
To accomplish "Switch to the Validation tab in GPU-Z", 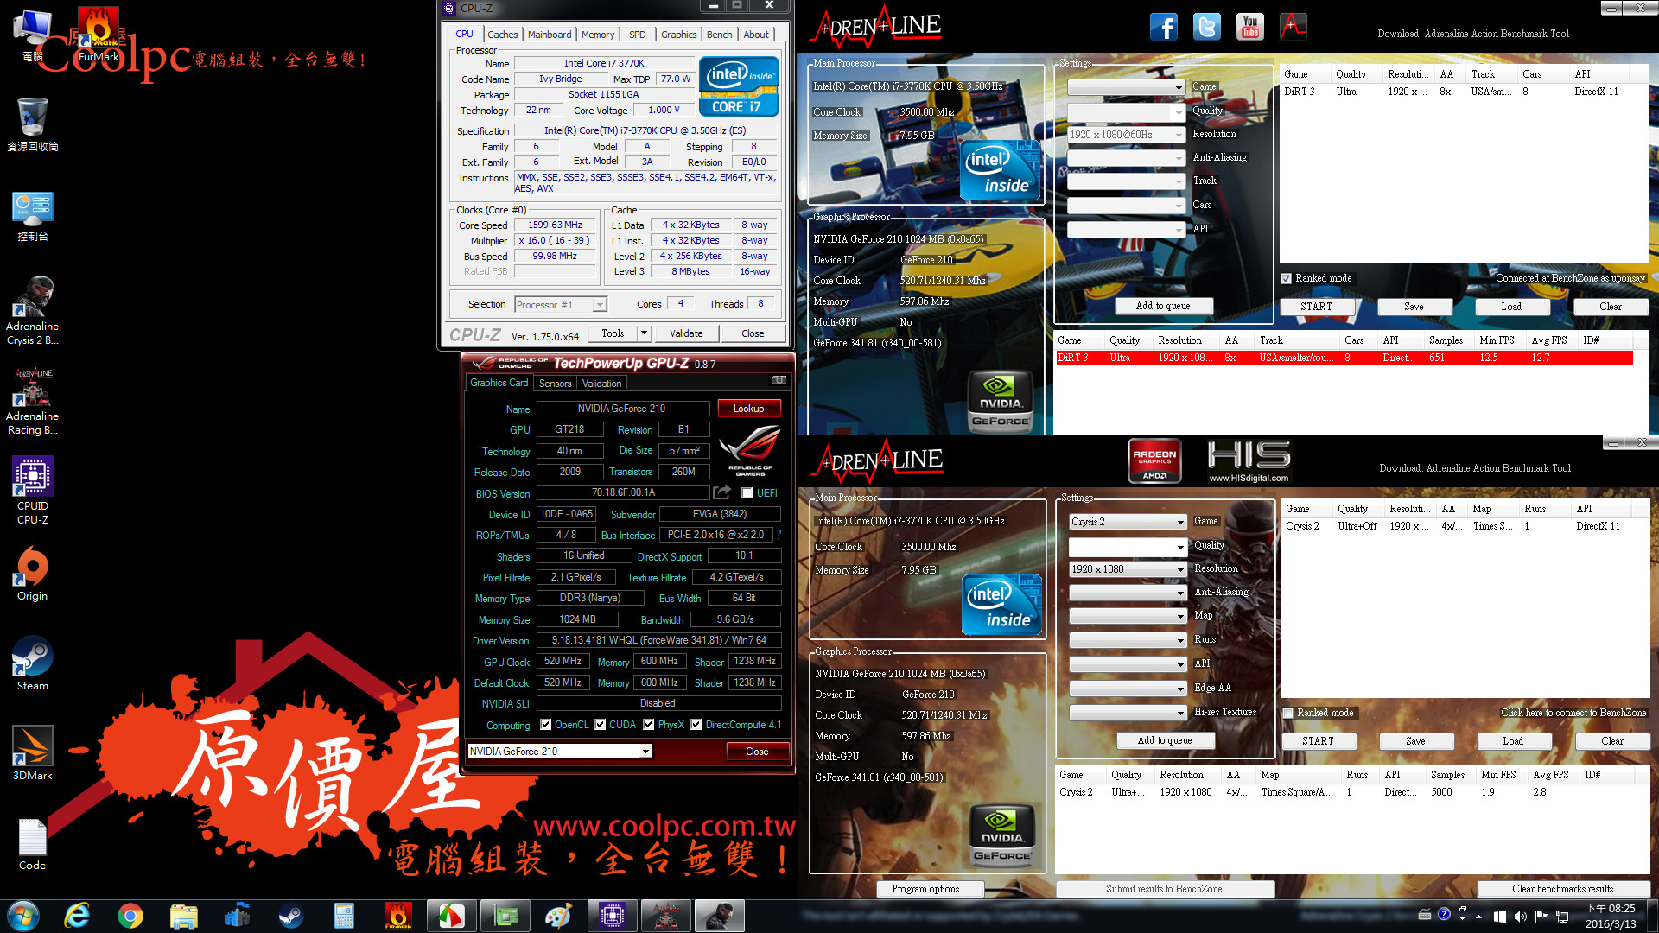I will coord(601,384).
